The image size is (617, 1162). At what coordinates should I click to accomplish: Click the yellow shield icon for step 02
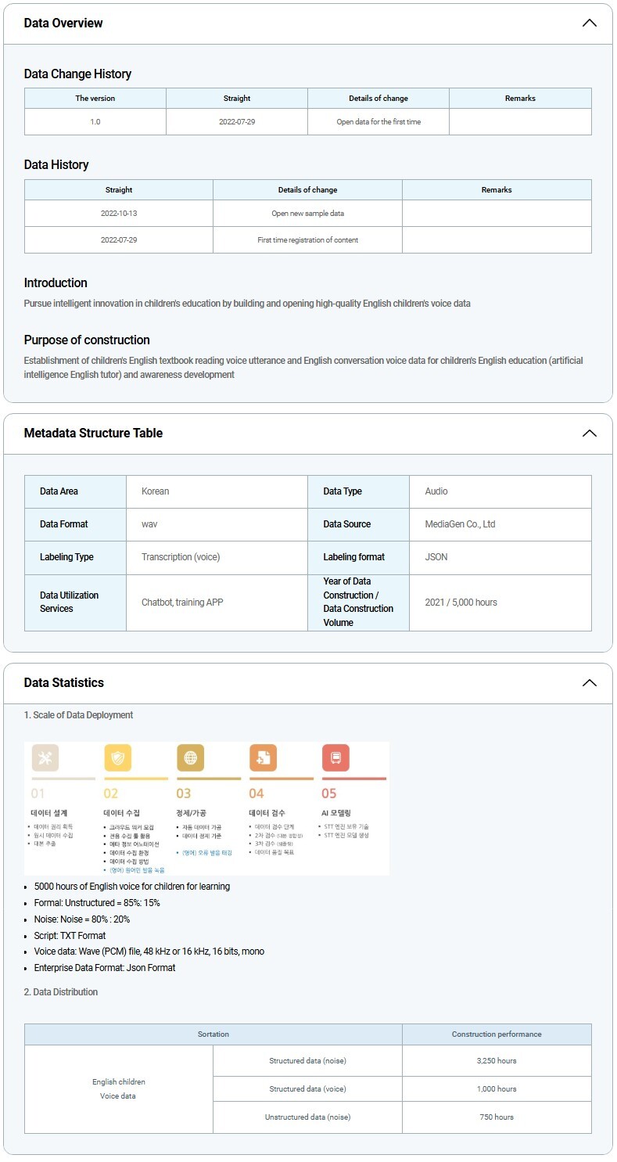[x=118, y=757]
